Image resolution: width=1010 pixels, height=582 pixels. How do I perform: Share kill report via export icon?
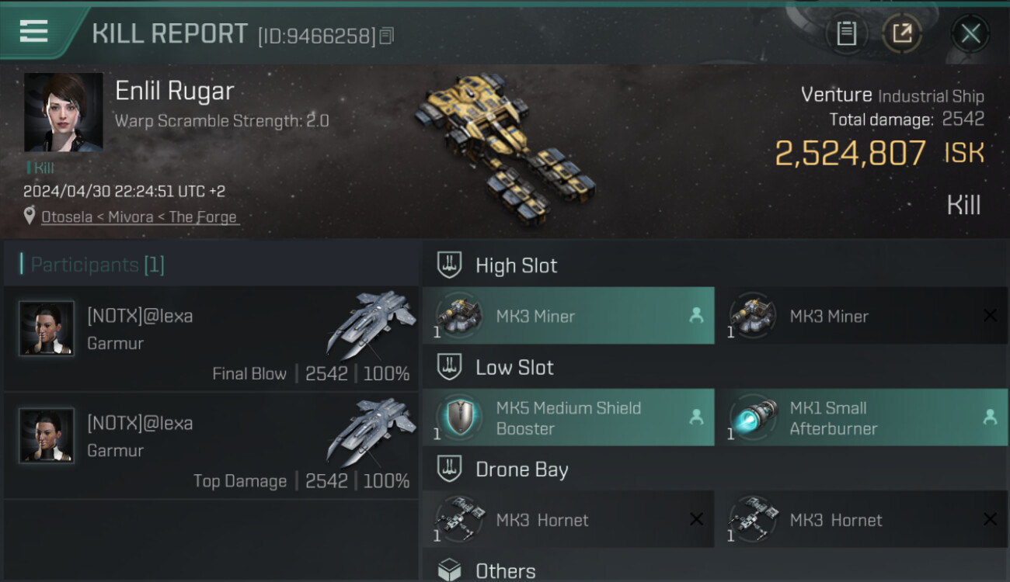(902, 33)
